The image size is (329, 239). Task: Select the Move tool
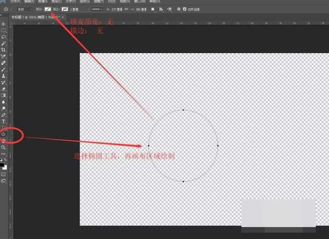pos(3,24)
